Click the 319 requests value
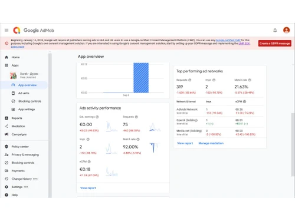Viewport: 295px width, 221px height. click(x=179, y=87)
